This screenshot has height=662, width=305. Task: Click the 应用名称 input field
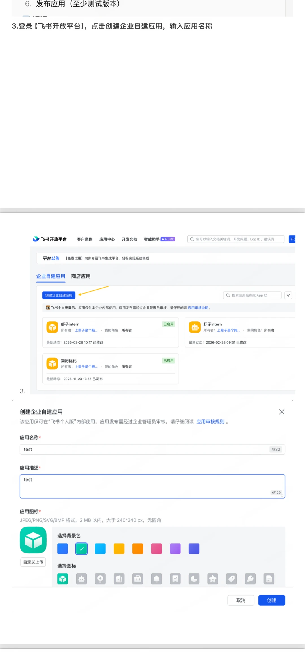click(x=152, y=449)
